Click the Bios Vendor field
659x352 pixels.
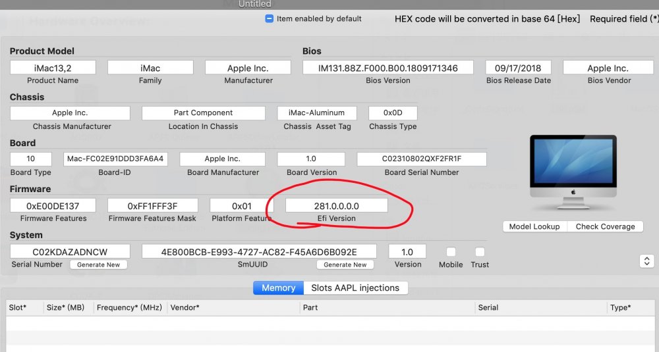point(608,68)
